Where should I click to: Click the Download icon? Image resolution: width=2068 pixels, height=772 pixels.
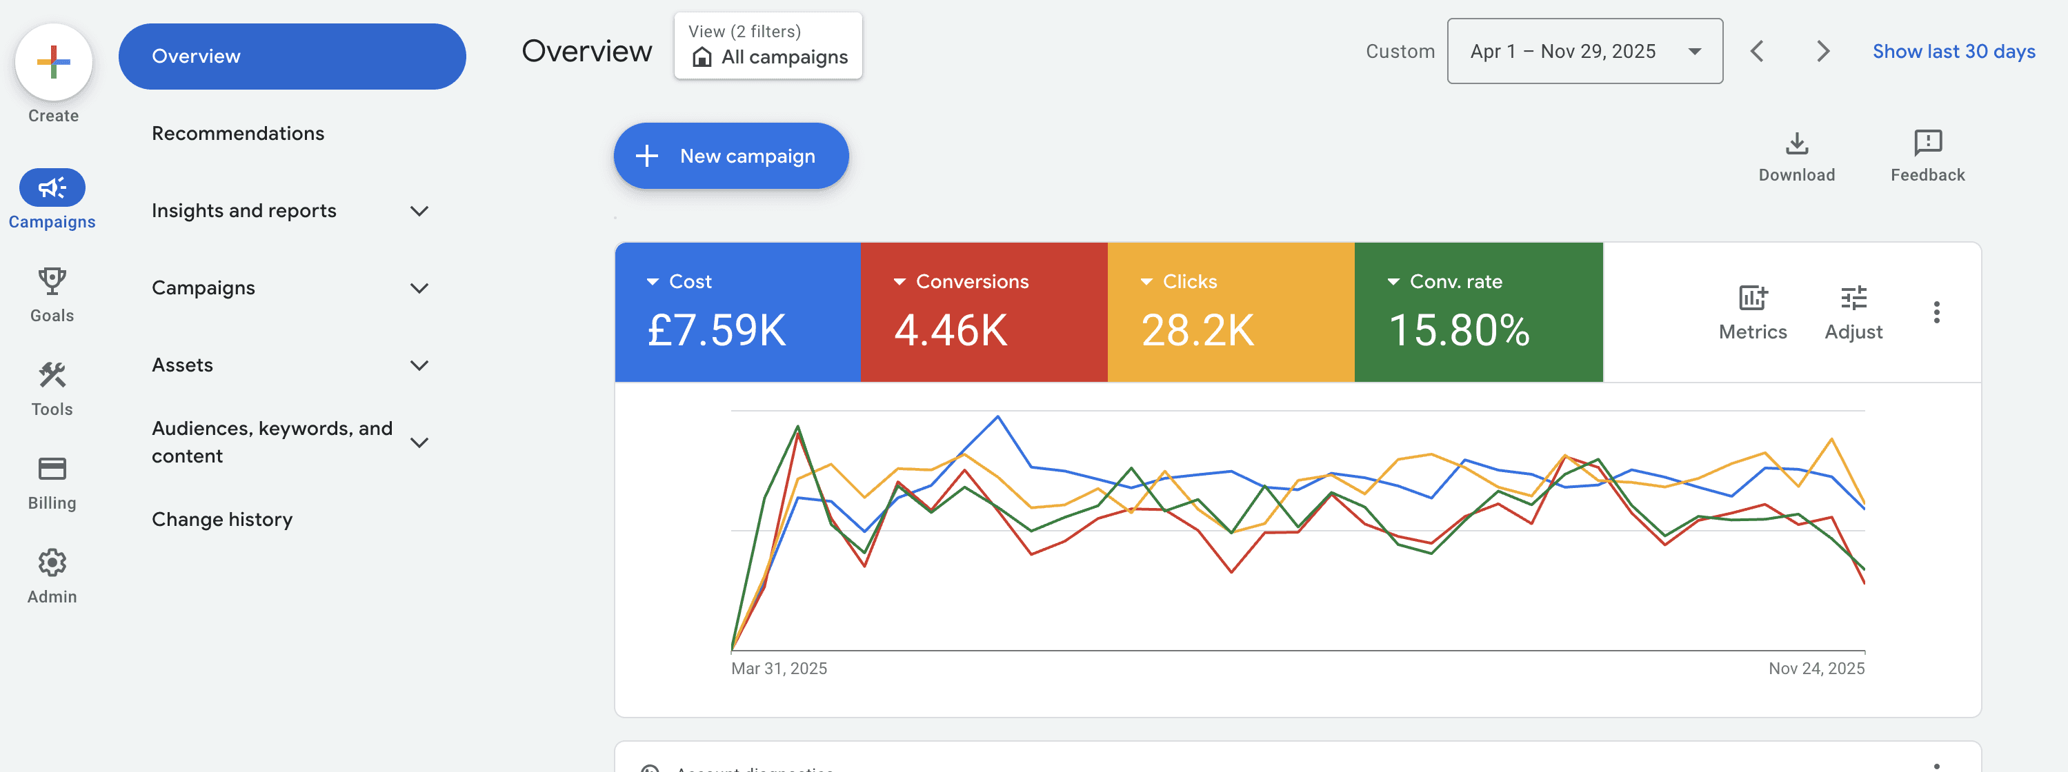(1796, 143)
